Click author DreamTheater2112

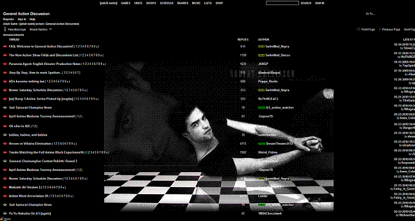click(x=279, y=144)
